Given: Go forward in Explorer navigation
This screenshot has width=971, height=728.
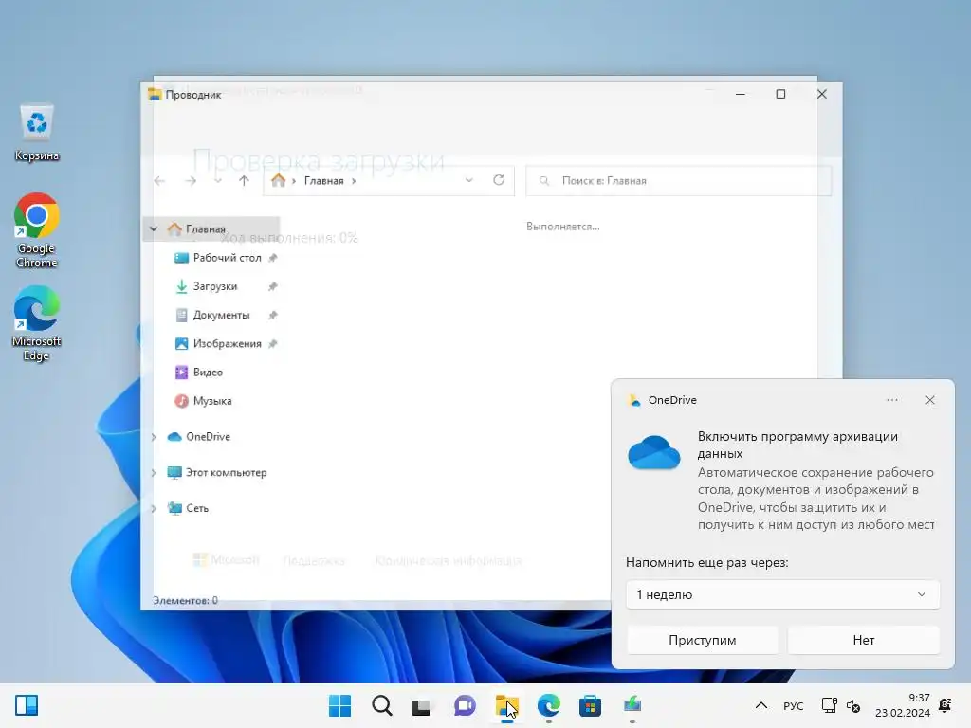Looking at the screenshot, I should point(191,181).
